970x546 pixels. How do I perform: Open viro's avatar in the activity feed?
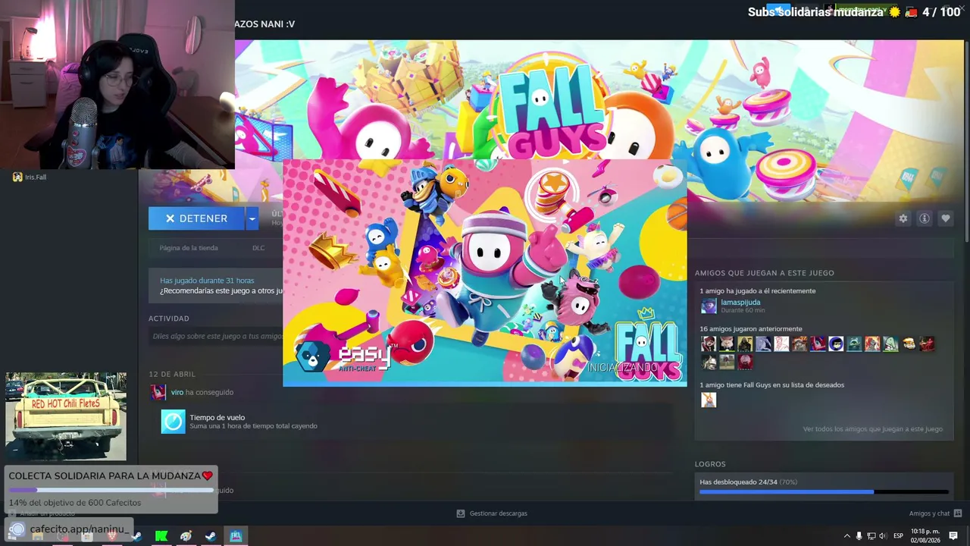coord(158,392)
